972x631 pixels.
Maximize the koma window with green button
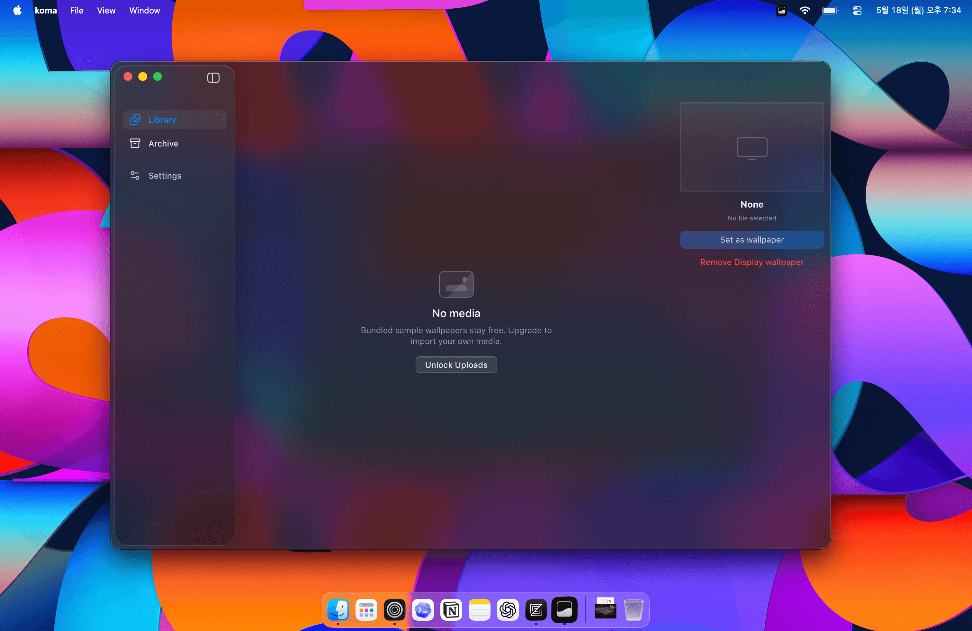pos(157,77)
